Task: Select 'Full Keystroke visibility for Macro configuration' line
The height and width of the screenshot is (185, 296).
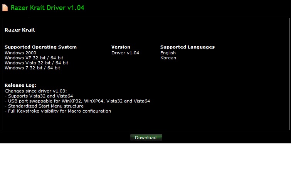Action: pyautogui.click(x=58, y=111)
